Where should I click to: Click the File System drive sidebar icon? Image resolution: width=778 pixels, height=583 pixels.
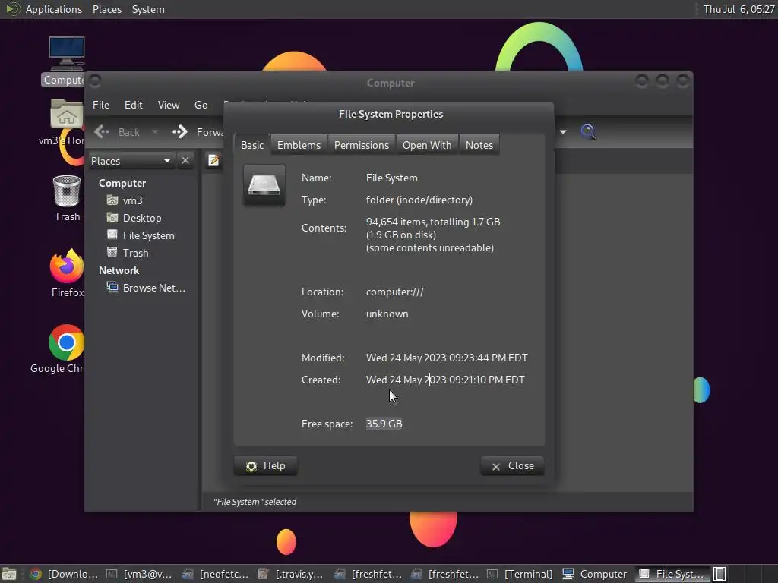(112, 235)
